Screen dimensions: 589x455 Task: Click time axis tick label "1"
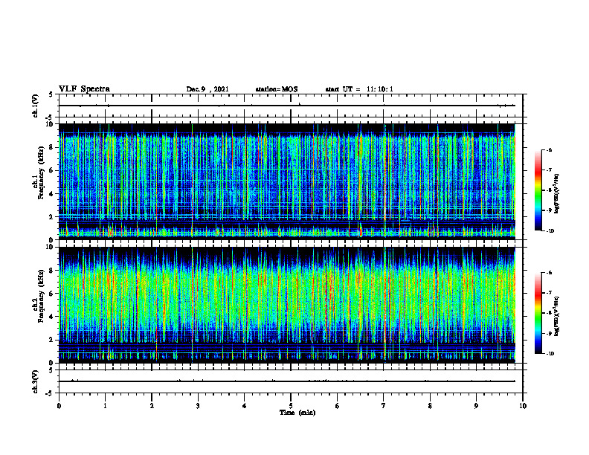pos(105,406)
